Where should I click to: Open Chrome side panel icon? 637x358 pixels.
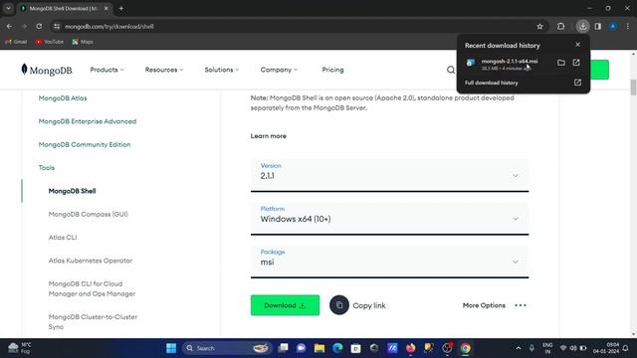[597, 27]
